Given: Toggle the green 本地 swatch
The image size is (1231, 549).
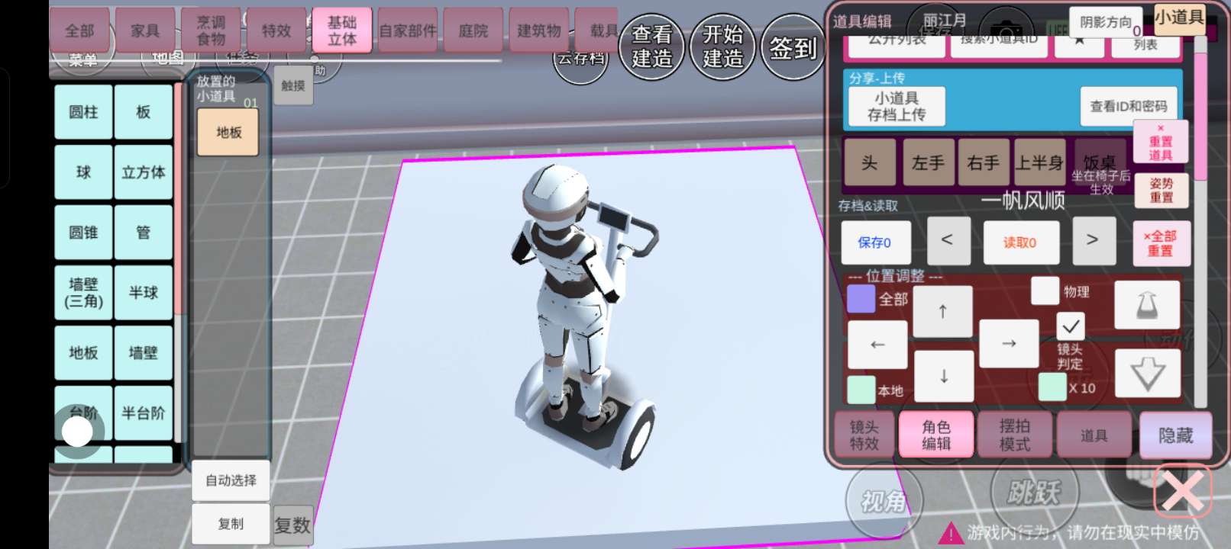Looking at the screenshot, I should click(861, 390).
